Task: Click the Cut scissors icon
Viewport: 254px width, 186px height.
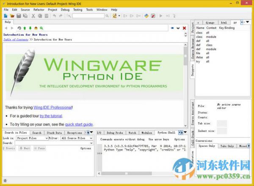Action: [33, 16]
